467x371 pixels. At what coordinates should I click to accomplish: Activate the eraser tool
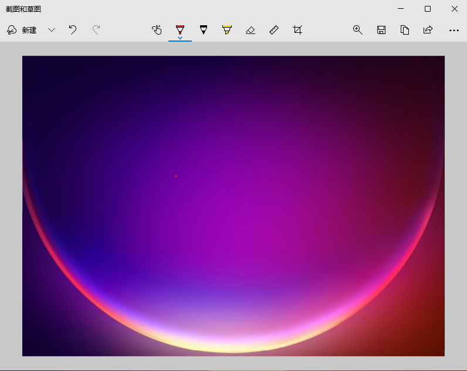[251, 30]
